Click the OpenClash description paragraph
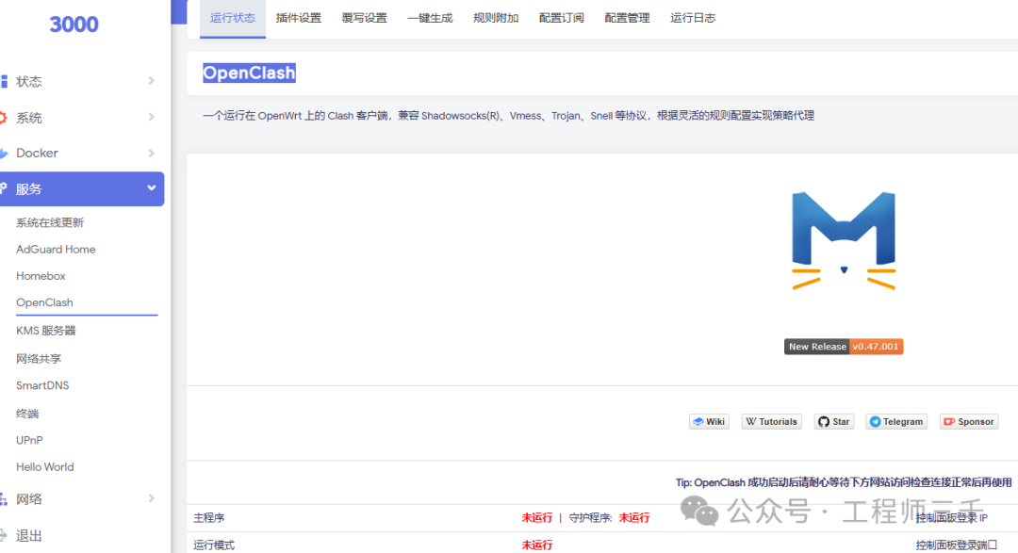Screen dimensions: 1018x553 [508, 116]
